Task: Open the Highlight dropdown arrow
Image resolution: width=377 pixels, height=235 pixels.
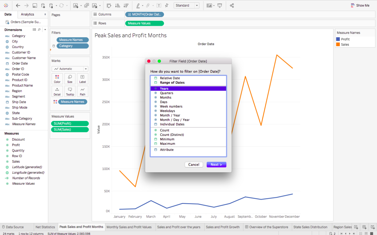Action: pos(143,6)
